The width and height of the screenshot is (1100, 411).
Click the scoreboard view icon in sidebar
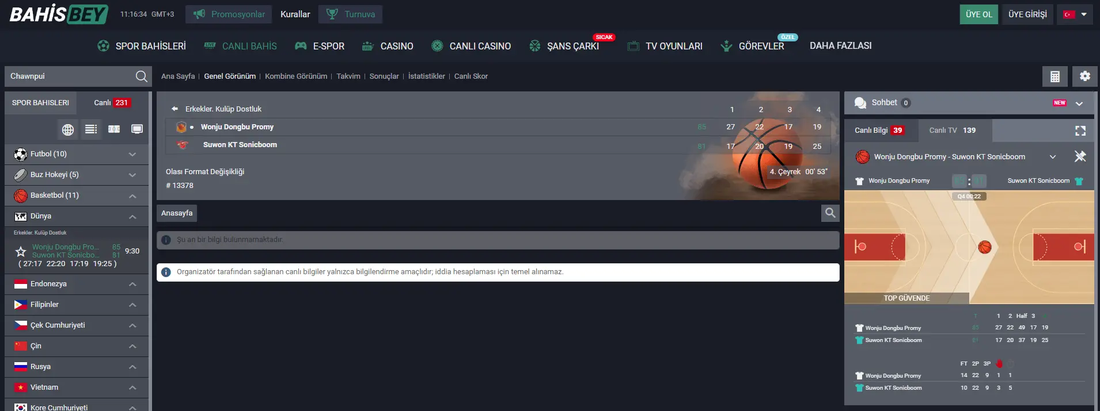[x=114, y=129]
